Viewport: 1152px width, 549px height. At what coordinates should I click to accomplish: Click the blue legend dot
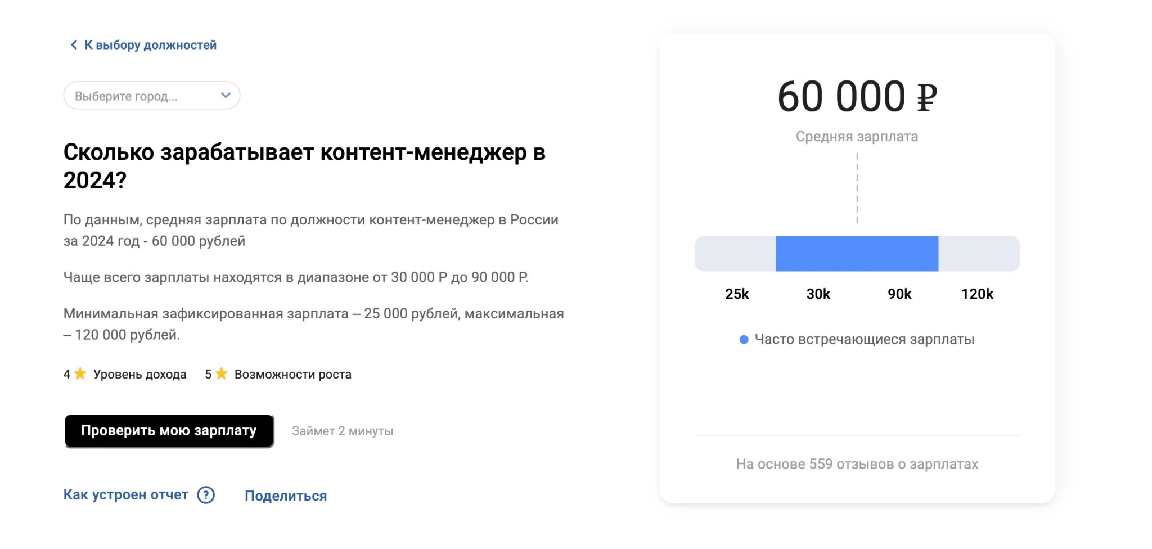(x=744, y=339)
